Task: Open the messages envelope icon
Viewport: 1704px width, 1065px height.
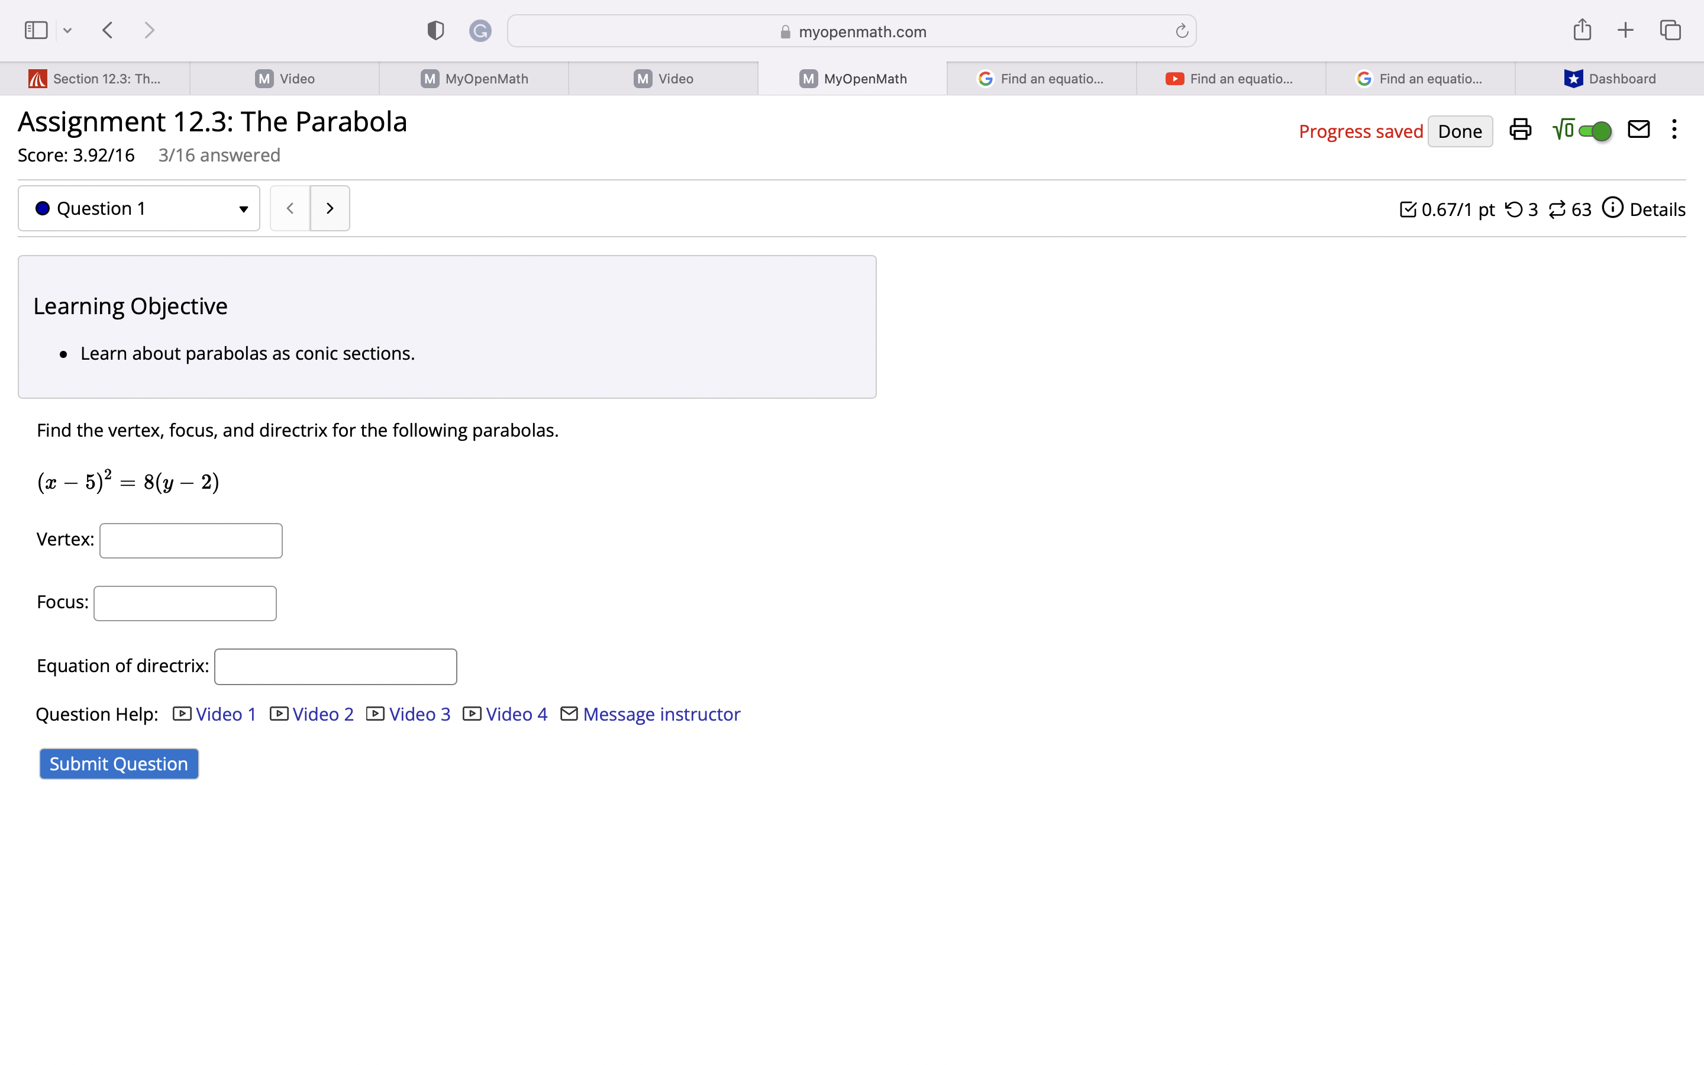Action: tap(1638, 130)
